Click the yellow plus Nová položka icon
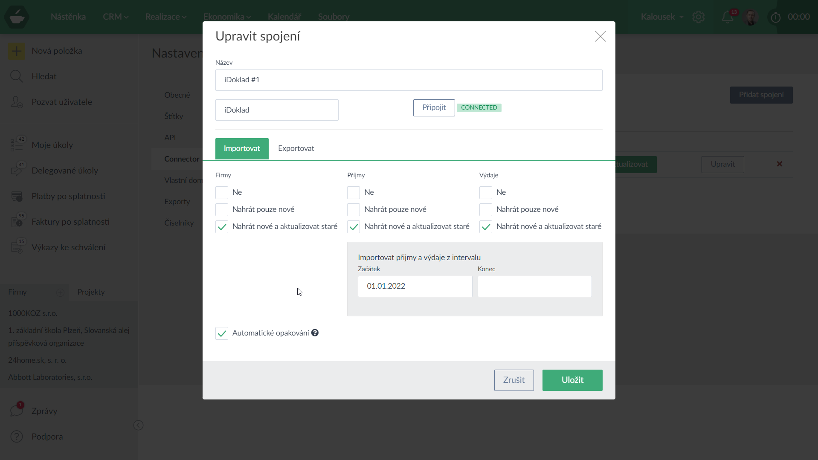This screenshot has width=818, height=460. coord(17,51)
